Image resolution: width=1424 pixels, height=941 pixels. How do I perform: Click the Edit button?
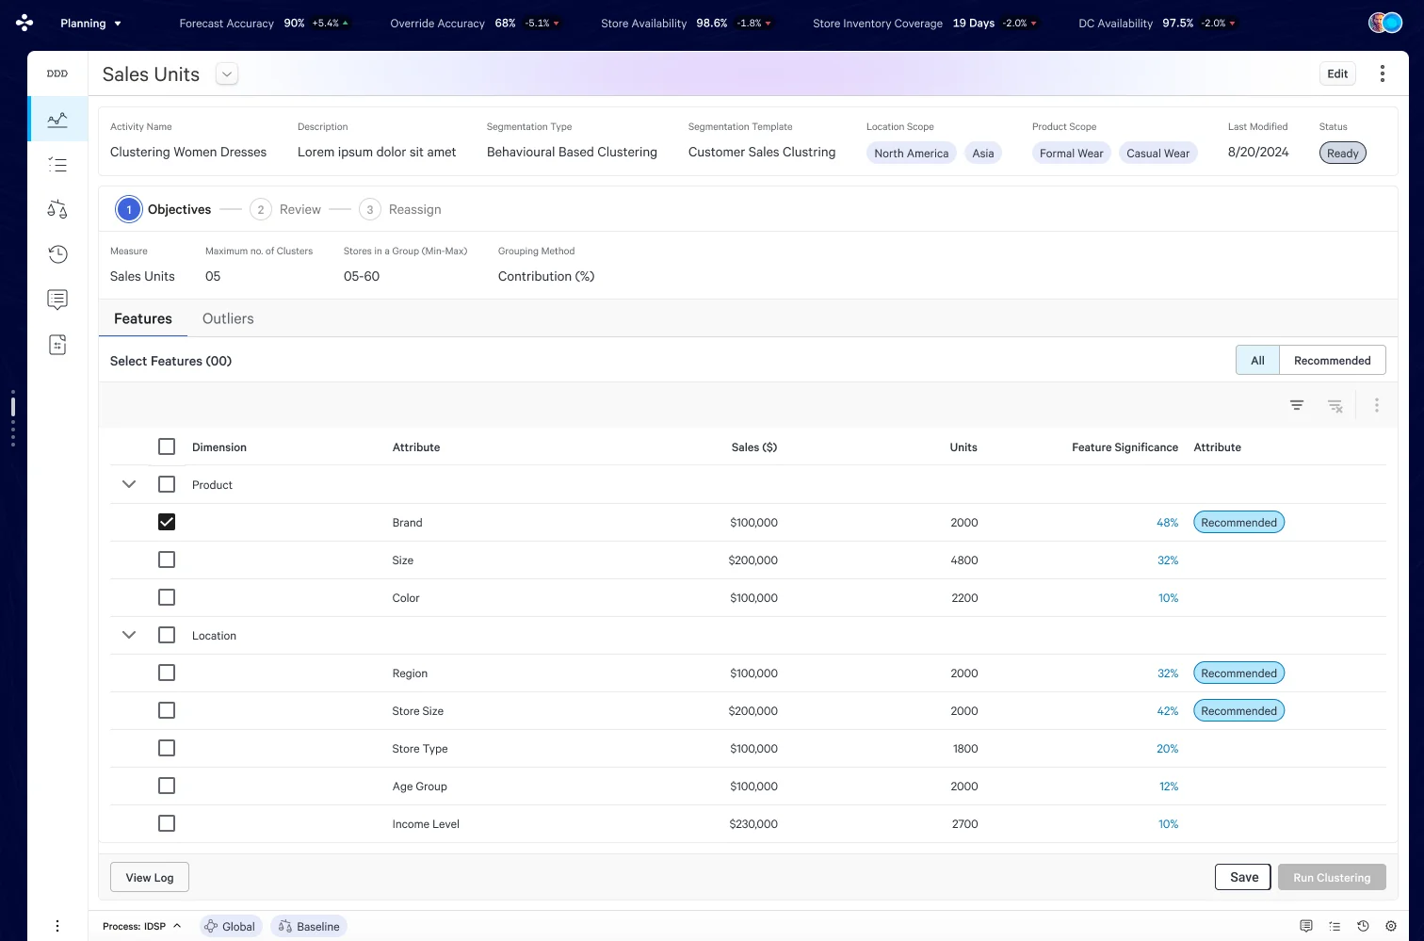click(1337, 73)
